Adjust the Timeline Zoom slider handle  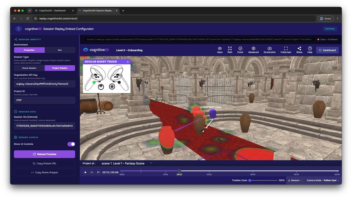(250, 180)
